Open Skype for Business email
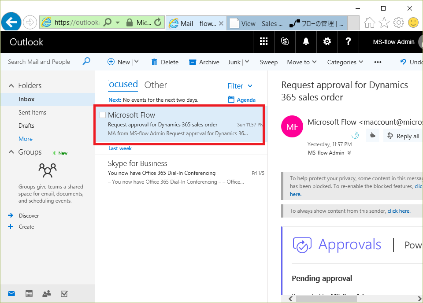The height and width of the screenshot is (303, 423). [181, 173]
